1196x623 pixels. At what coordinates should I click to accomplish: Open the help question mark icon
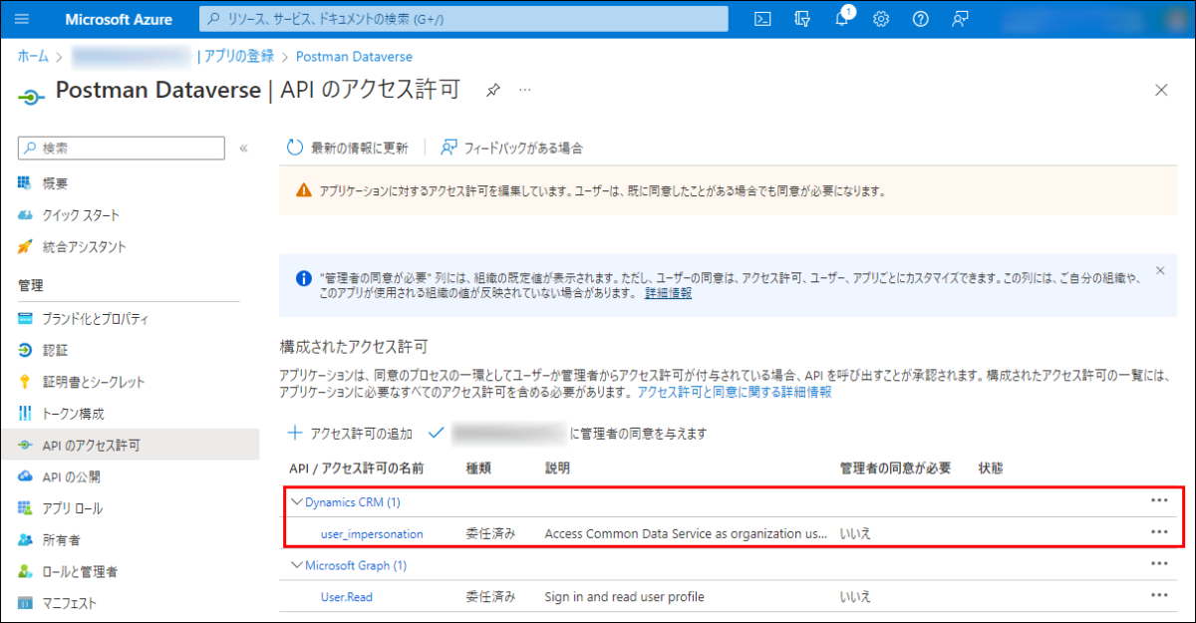920,19
